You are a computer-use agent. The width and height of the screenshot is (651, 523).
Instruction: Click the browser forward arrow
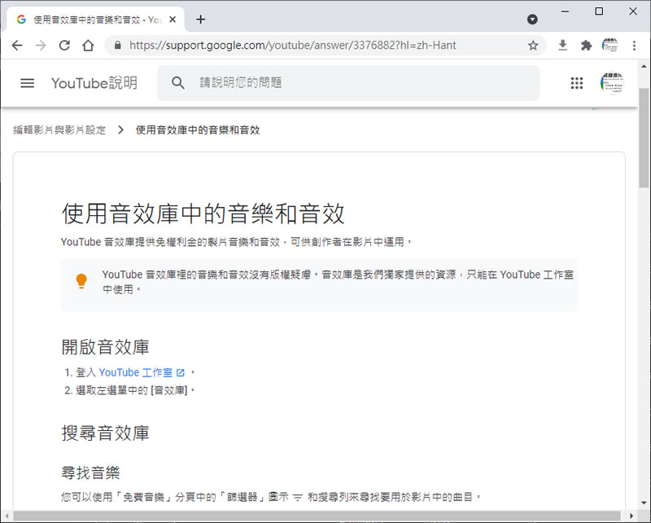(x=41, y=46)
